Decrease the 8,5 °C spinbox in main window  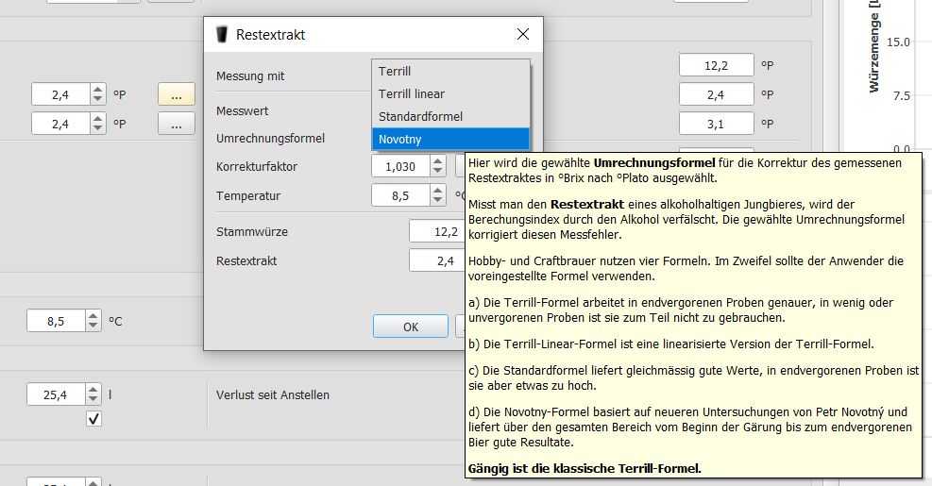(x=93, y=327)
